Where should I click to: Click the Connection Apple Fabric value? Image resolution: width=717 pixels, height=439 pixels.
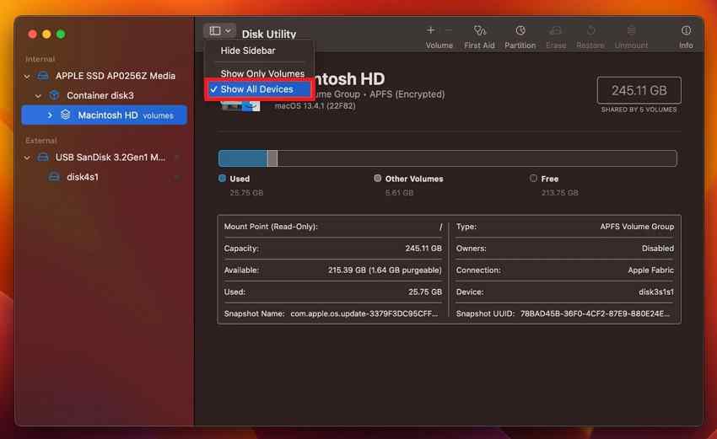(x=650, y=270)
